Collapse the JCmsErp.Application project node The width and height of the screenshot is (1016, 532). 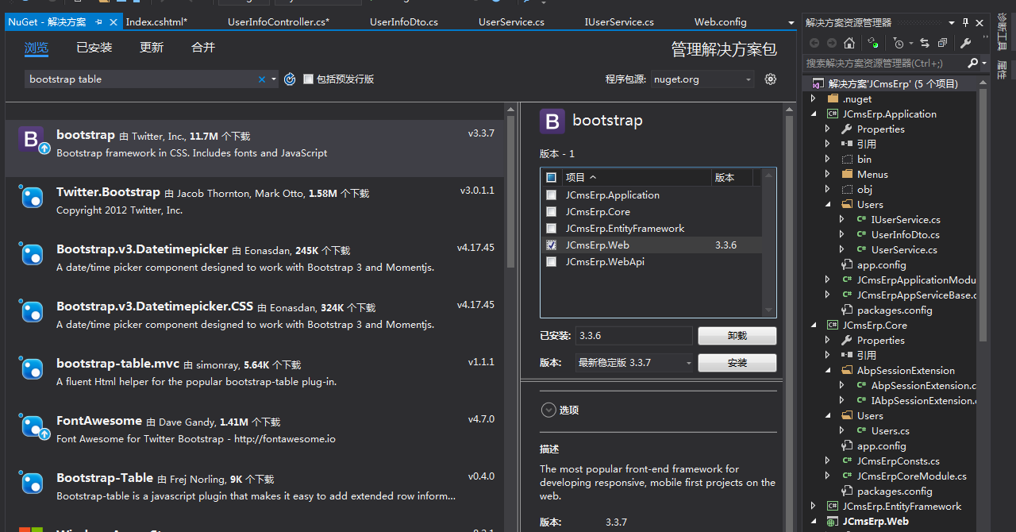pyautogui.click(x=813, y=114)
